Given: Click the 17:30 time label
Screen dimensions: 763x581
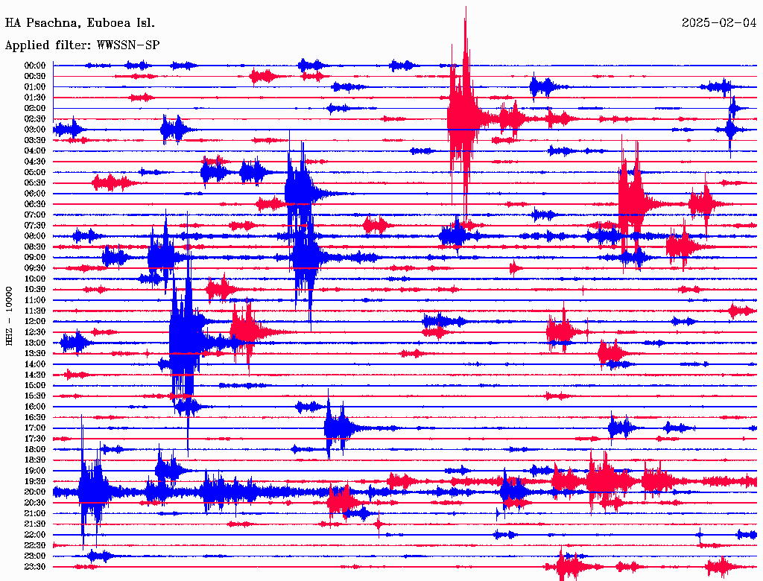Looking at the screenshot, I should [35, 439].
